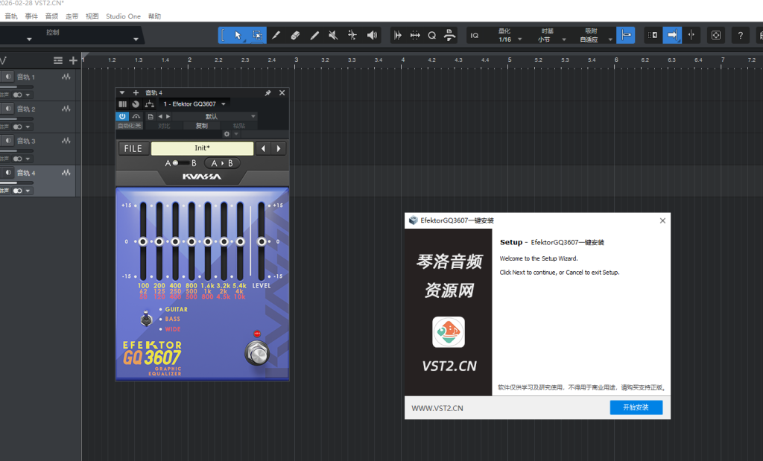This screenshot has width=763, height=461.
Task: Click the Init* preset name field
Action: (x=202, y=148)
